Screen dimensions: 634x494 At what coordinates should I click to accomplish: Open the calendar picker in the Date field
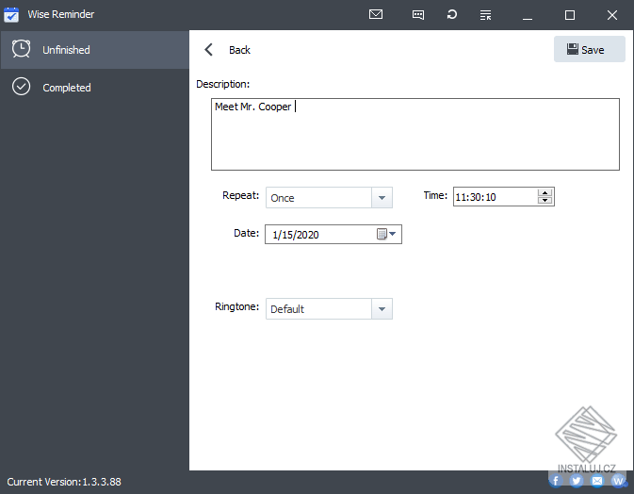click(x=386, y=234)
